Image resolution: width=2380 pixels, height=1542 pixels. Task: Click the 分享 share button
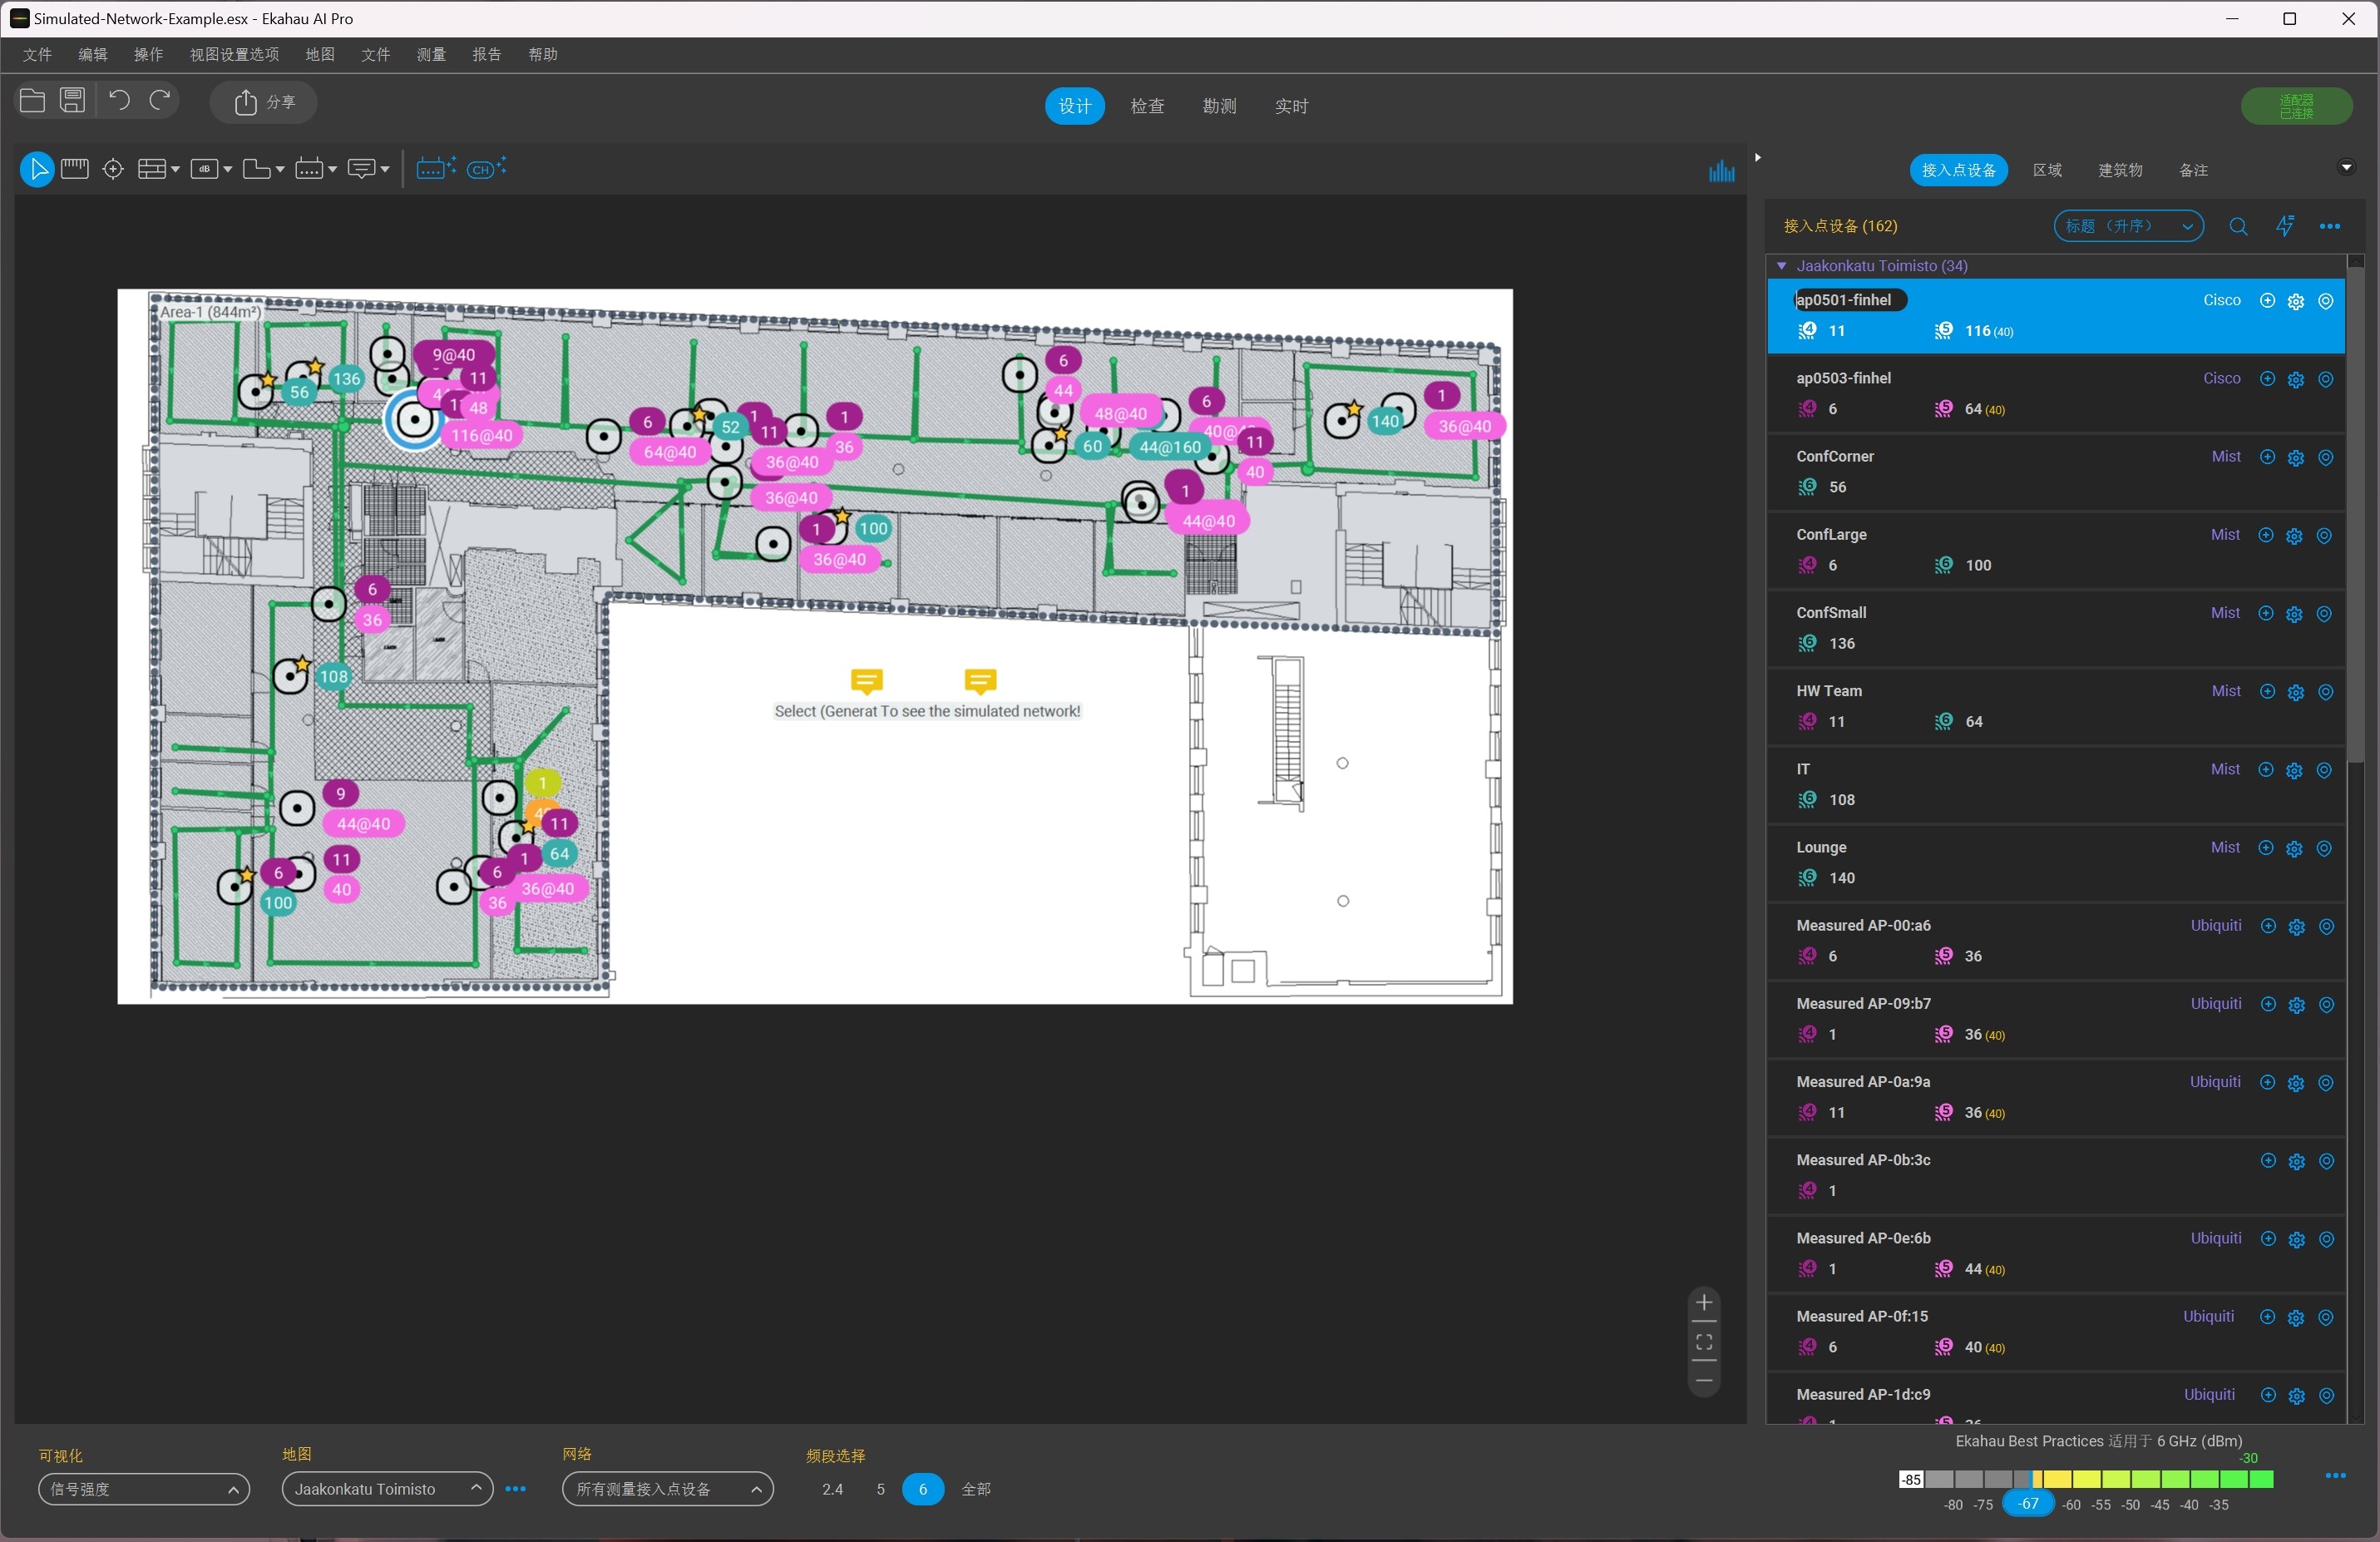(264, 102)
